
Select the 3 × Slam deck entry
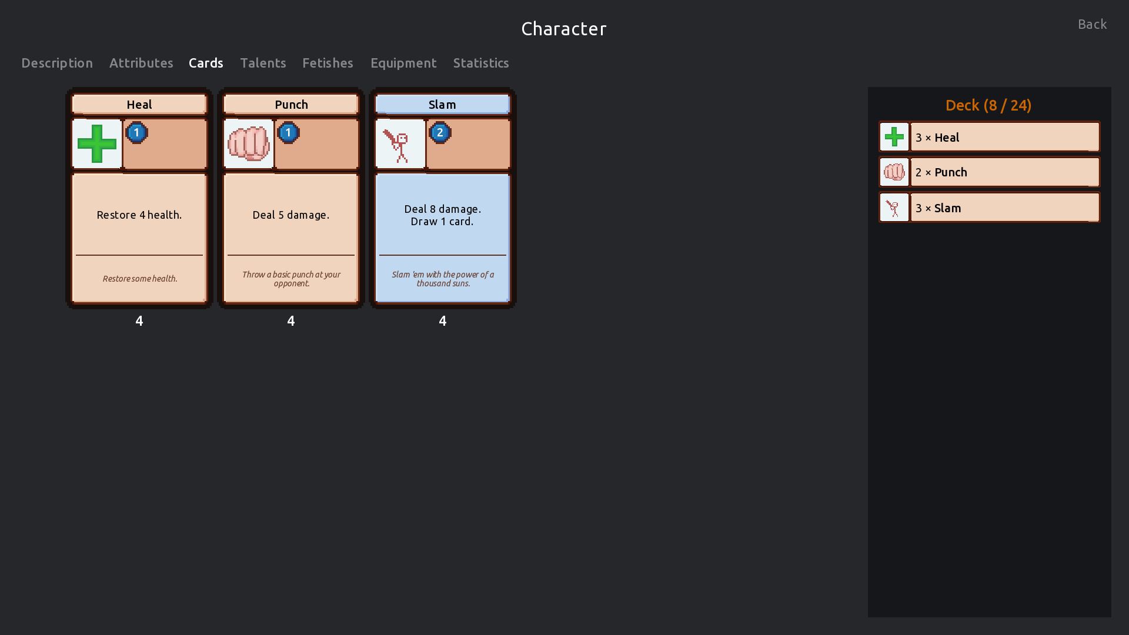pos(1004,208)
